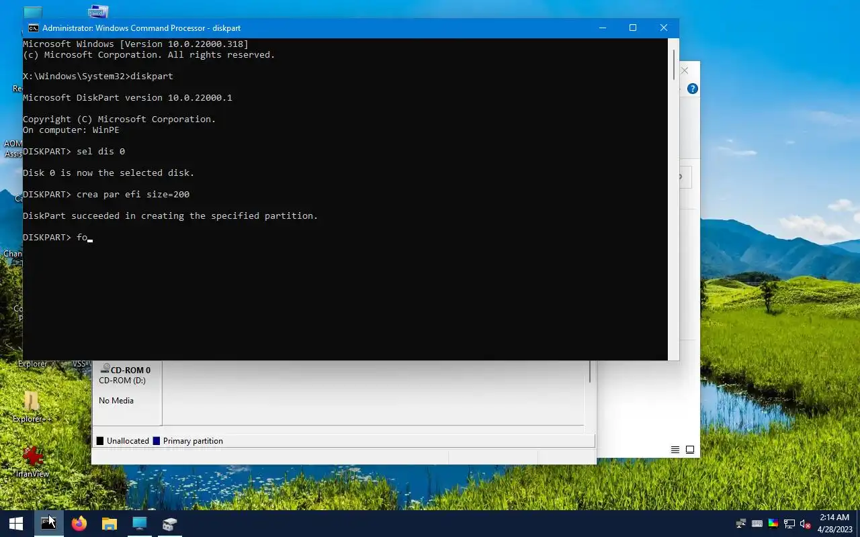Click the Command Prompt taskbar icon

point(48,524)
